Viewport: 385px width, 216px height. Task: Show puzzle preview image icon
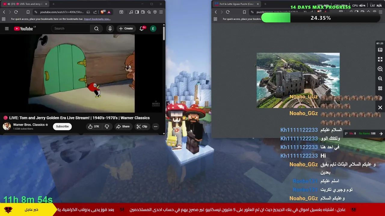[x=380, y=50]
